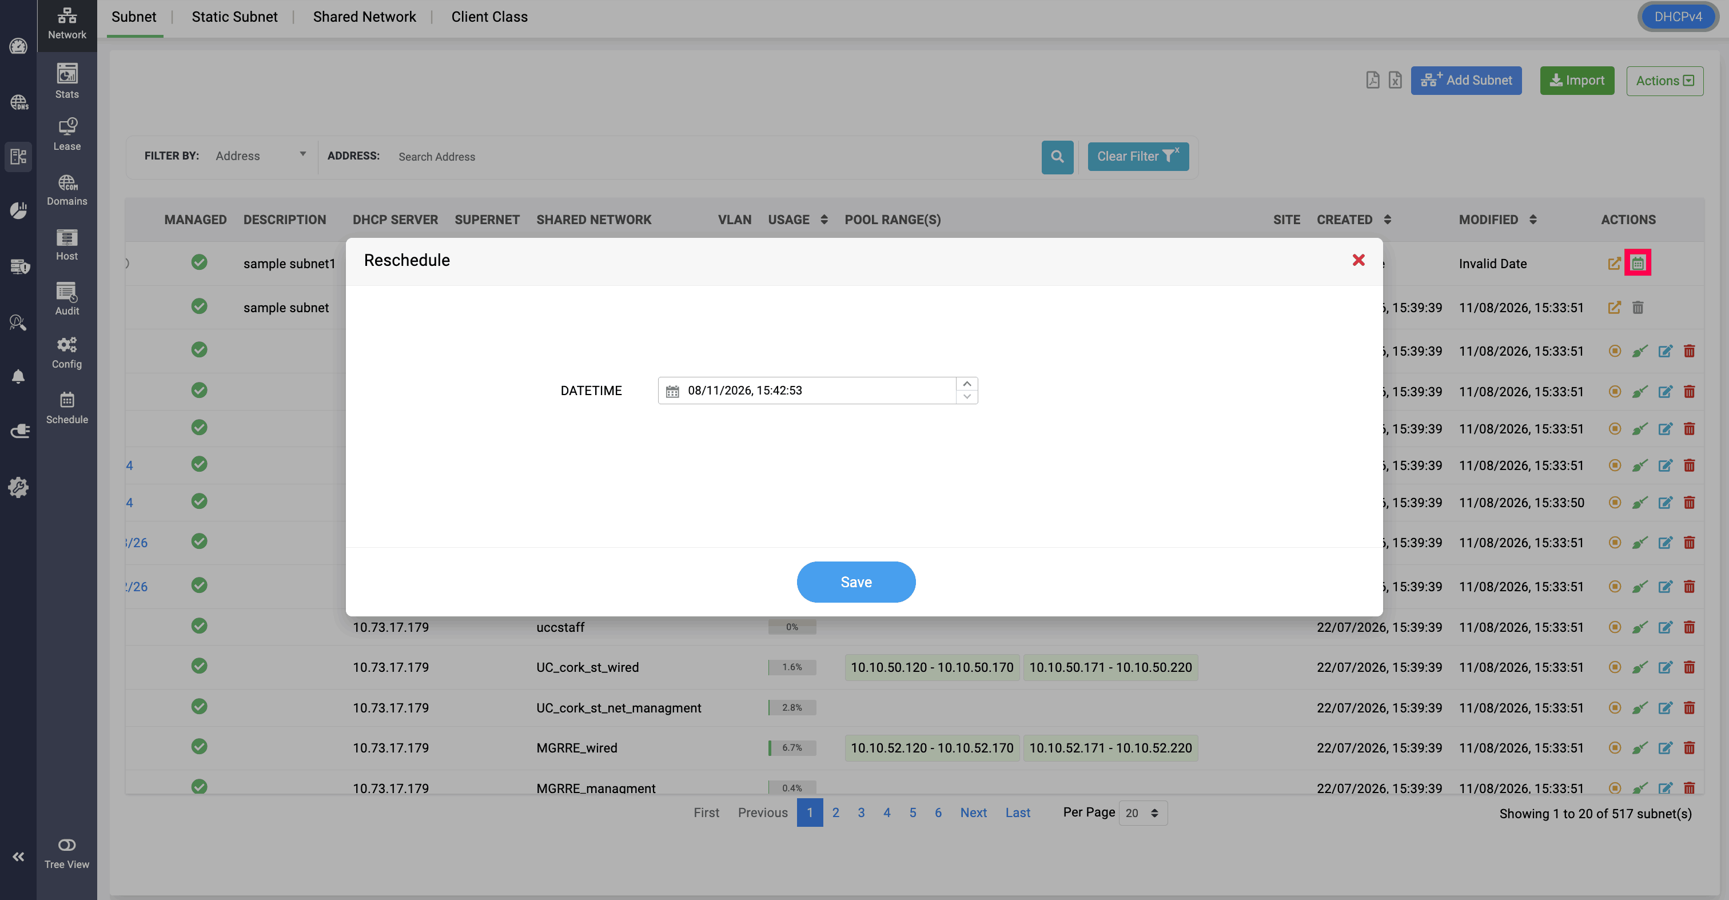Toggle managed checkmark for uccstaff row
1729x900 pixels.
click(200, 626)
